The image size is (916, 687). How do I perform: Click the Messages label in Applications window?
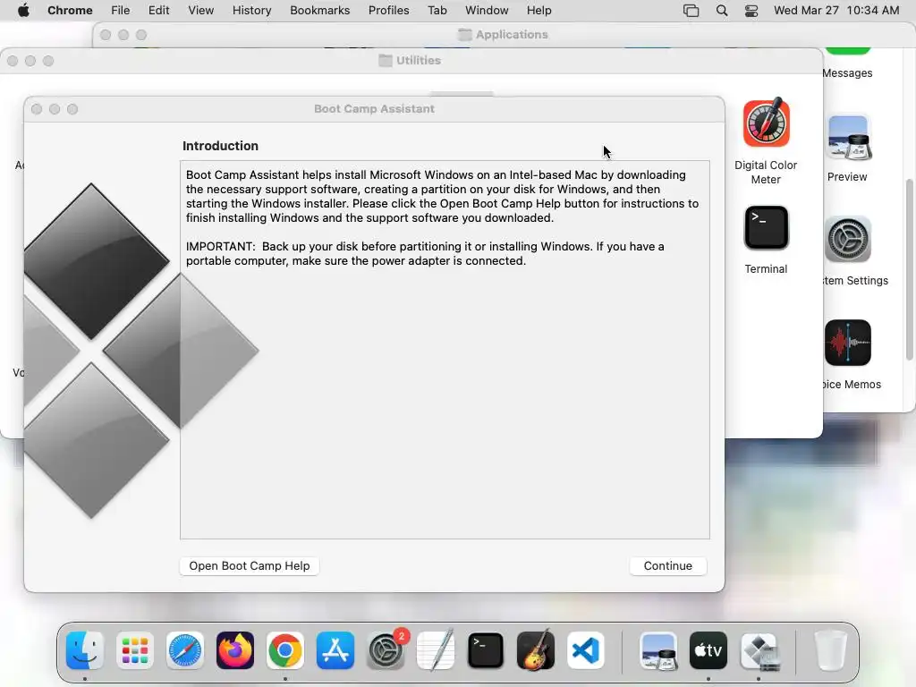point(847,73)
